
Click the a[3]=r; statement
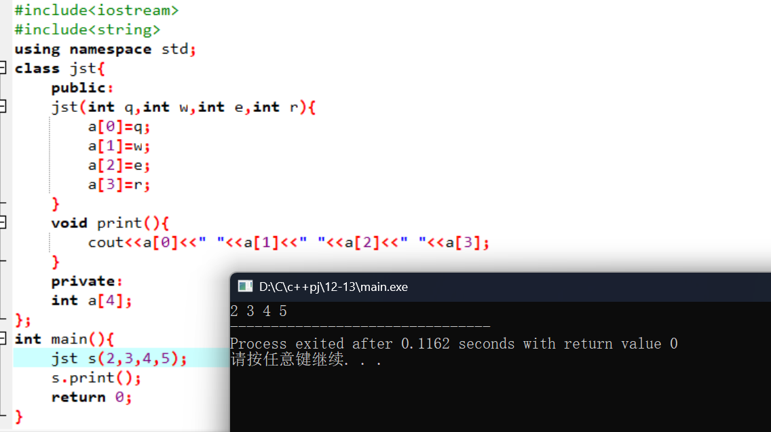point(119,184)
